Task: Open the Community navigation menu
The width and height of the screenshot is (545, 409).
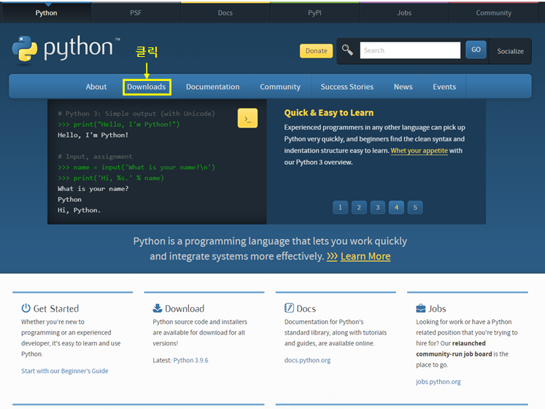Action: [x=280, y=87]
